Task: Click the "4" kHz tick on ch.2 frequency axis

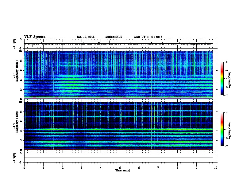Action: tap(21, 131)
